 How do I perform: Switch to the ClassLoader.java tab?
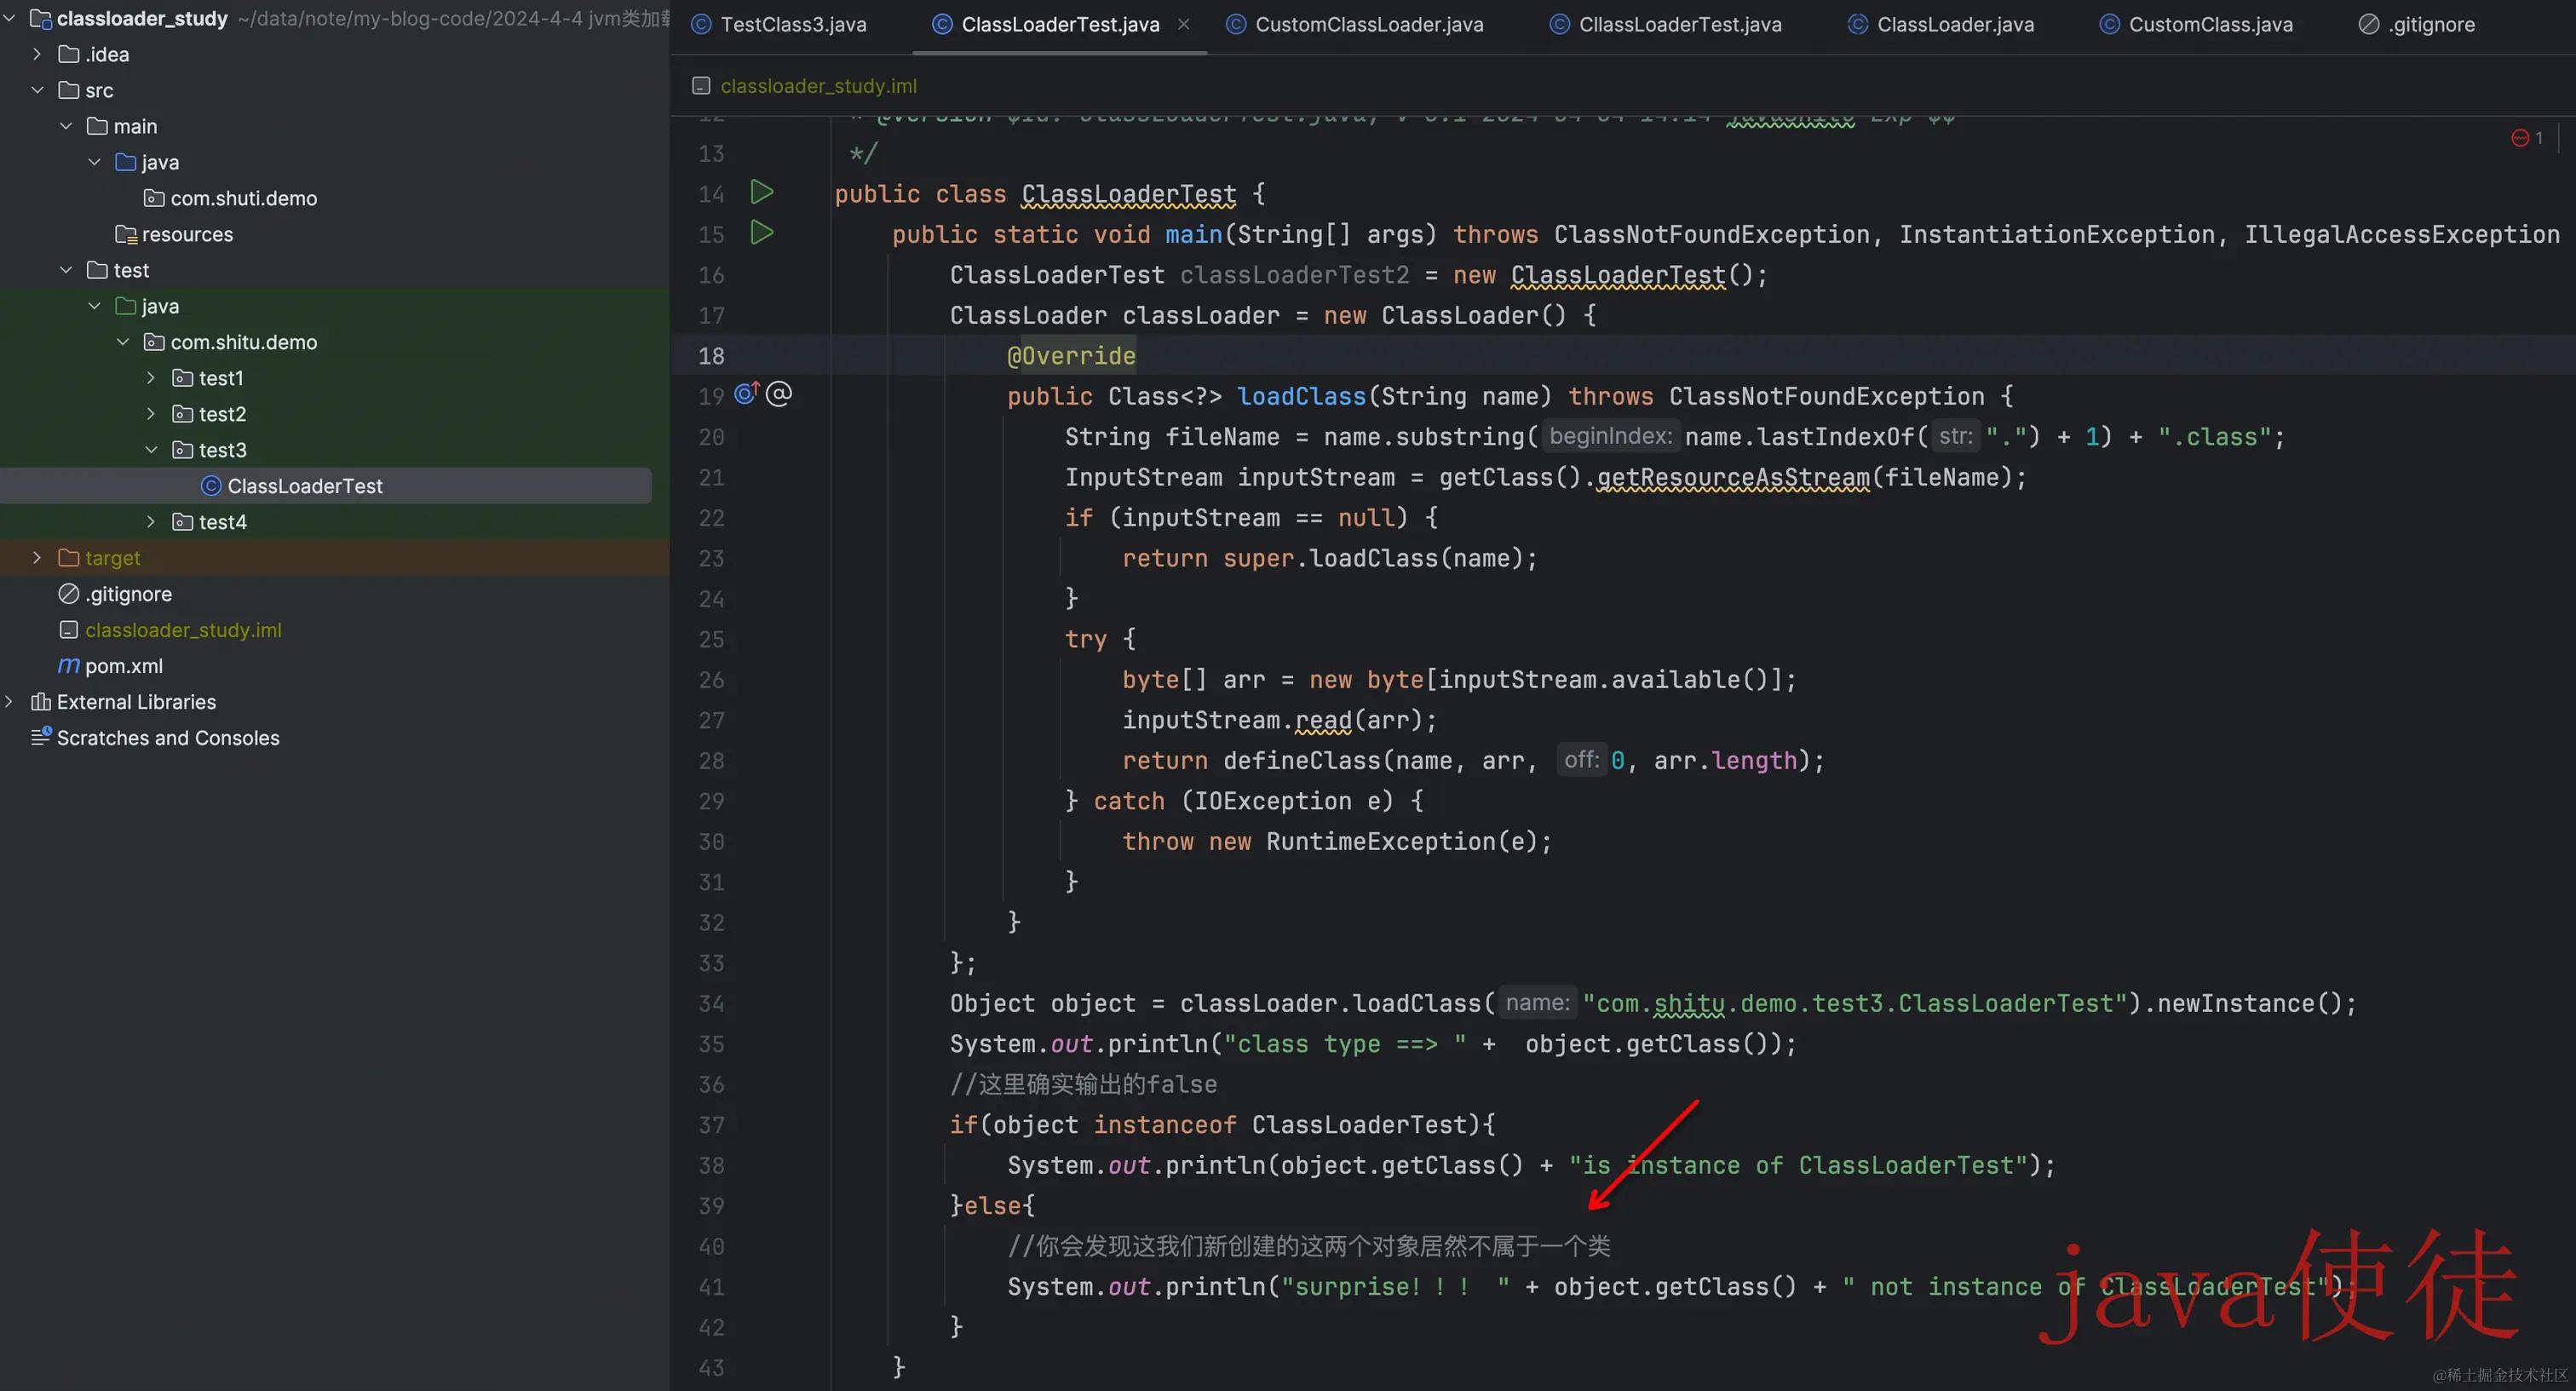pyautogui.click(x=1941, y=24)
